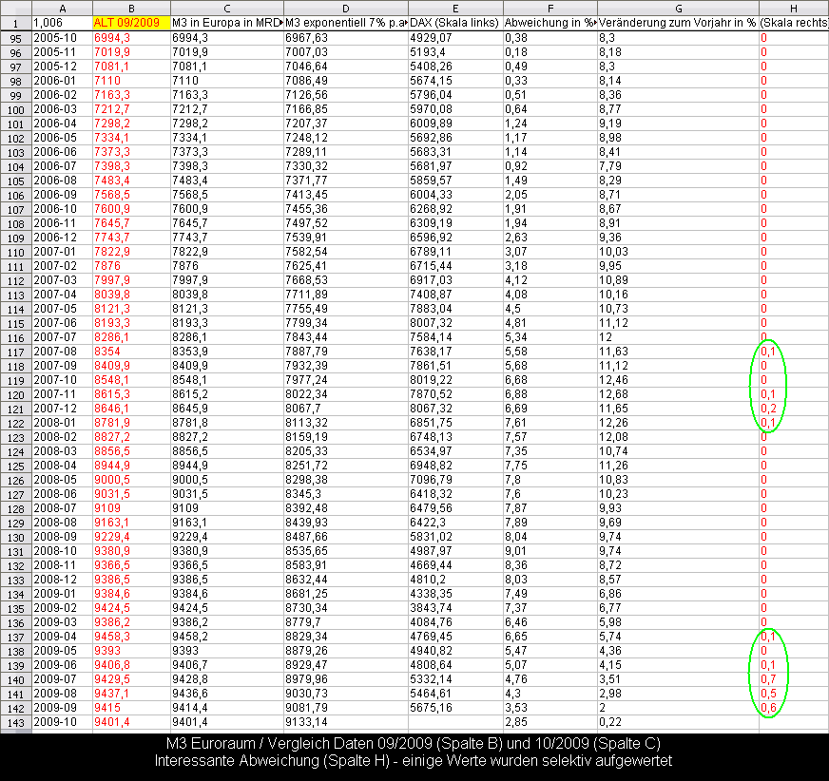The width and height of the screenshot is (829, 781).
Task: Select row header 143
Action: click(x=16, y=723)
